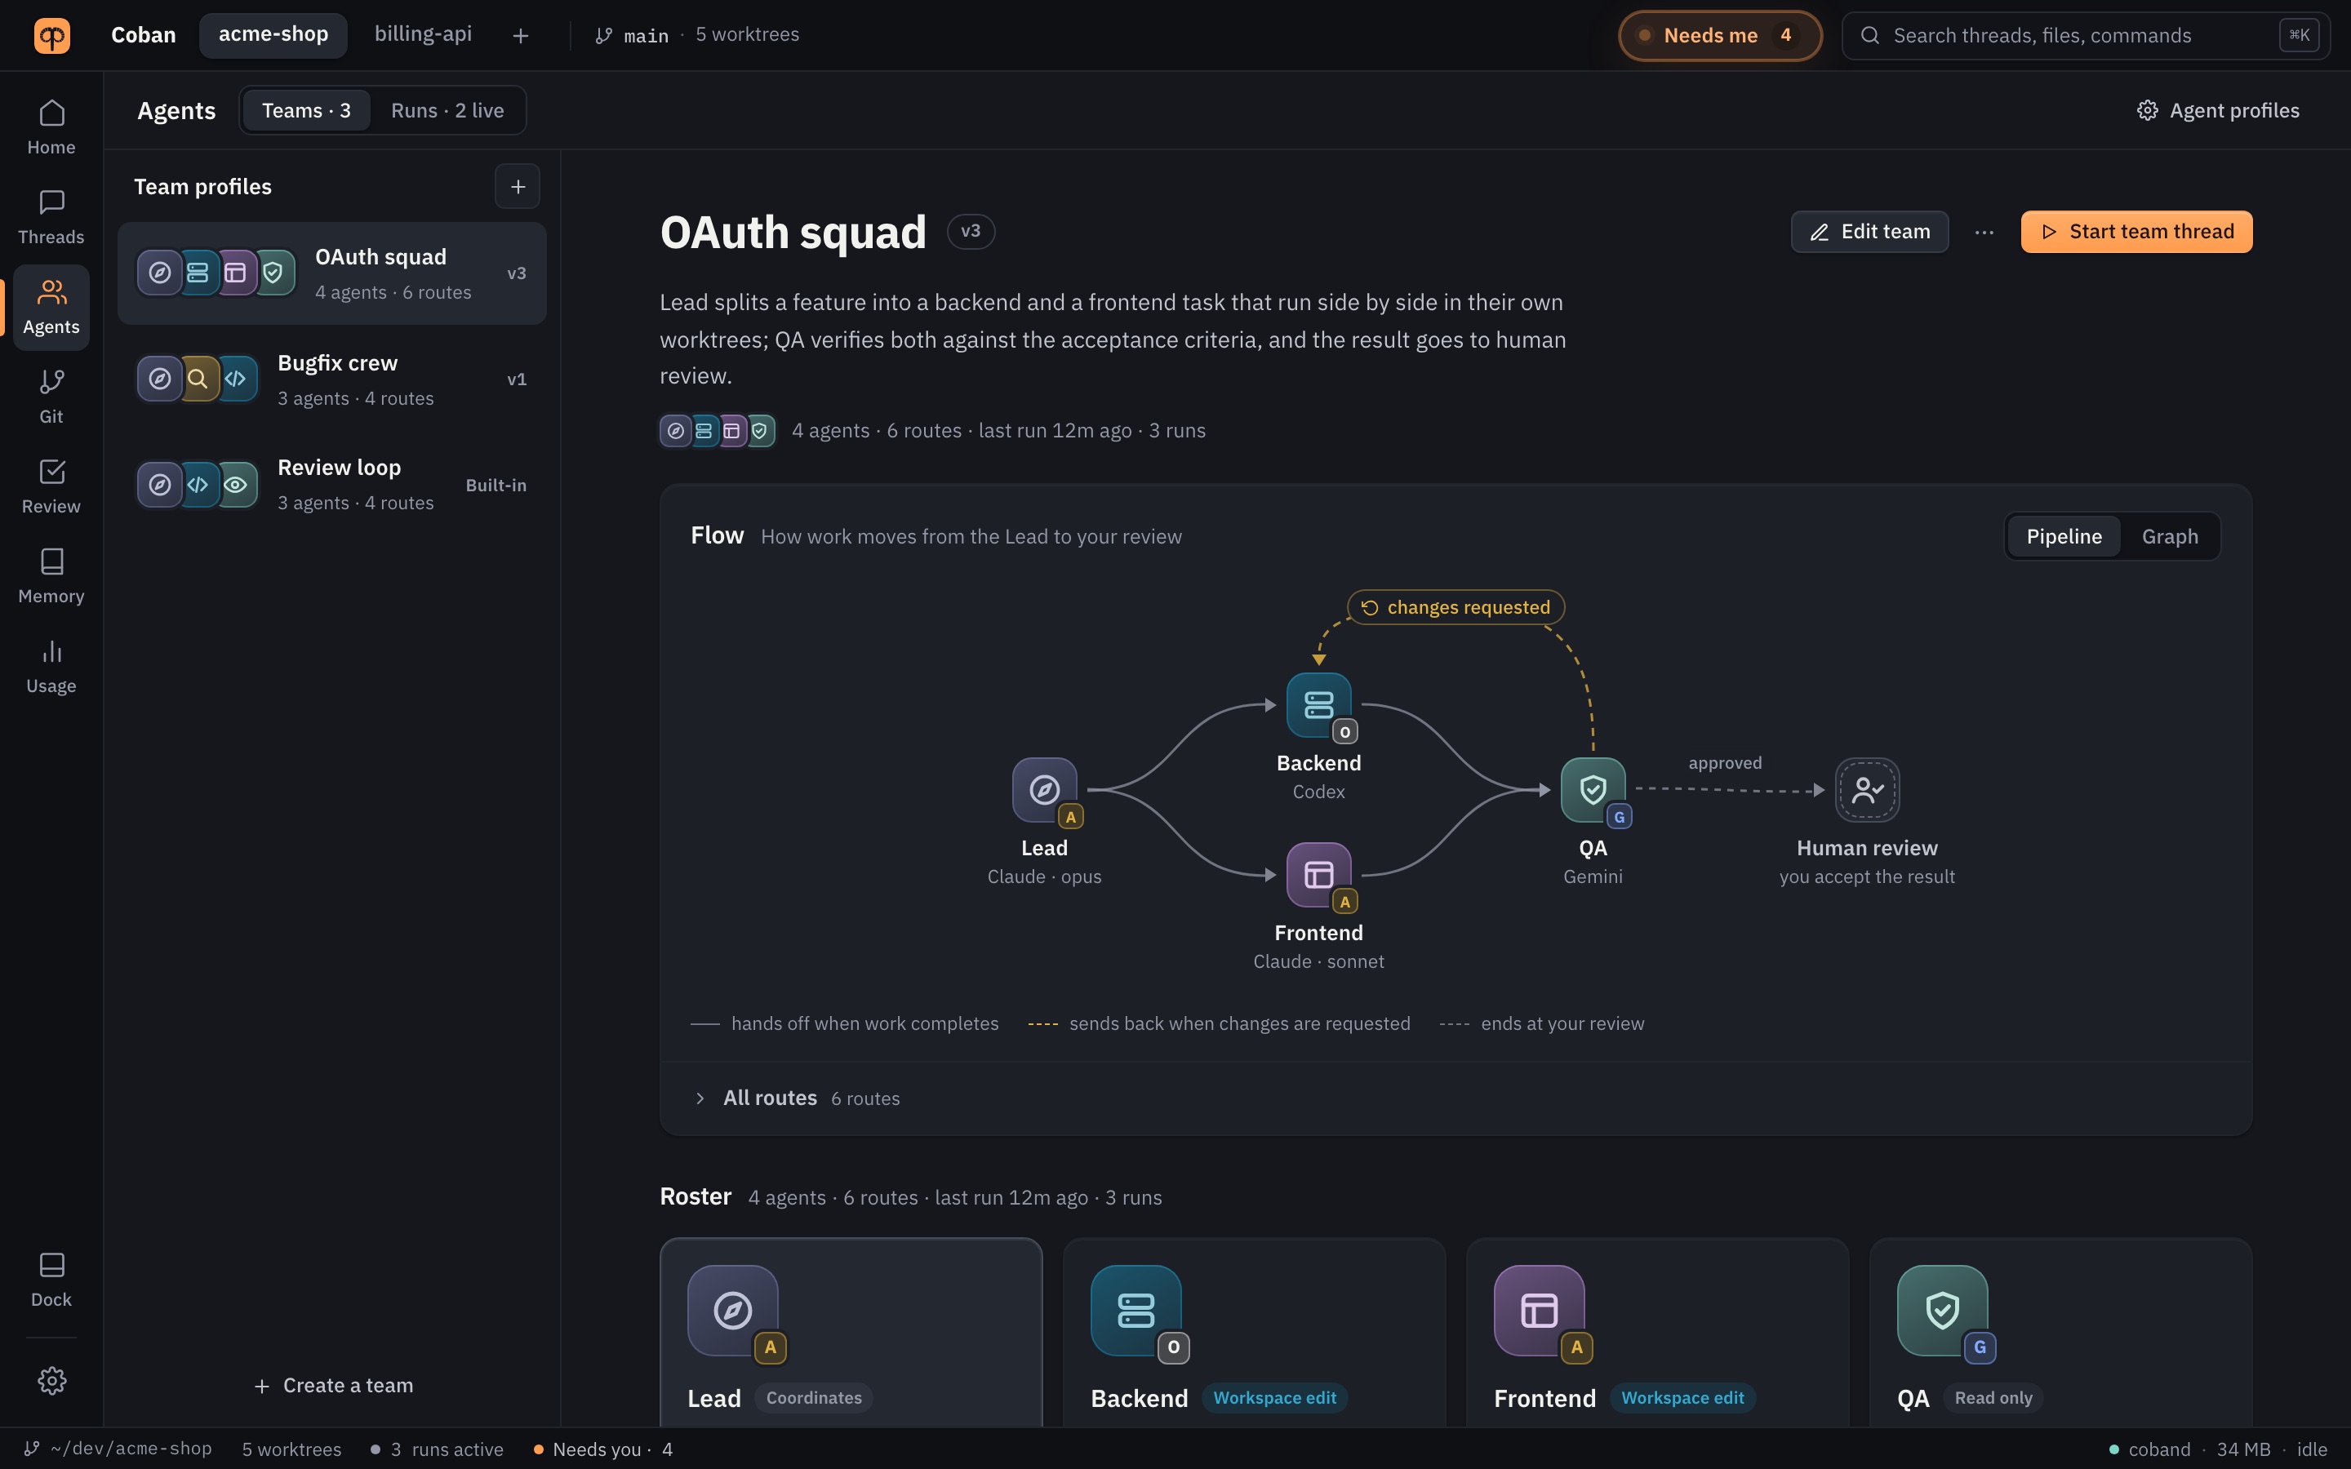Select the acme-shop project tab
2351x1469 pixels.
coord(273,35)
